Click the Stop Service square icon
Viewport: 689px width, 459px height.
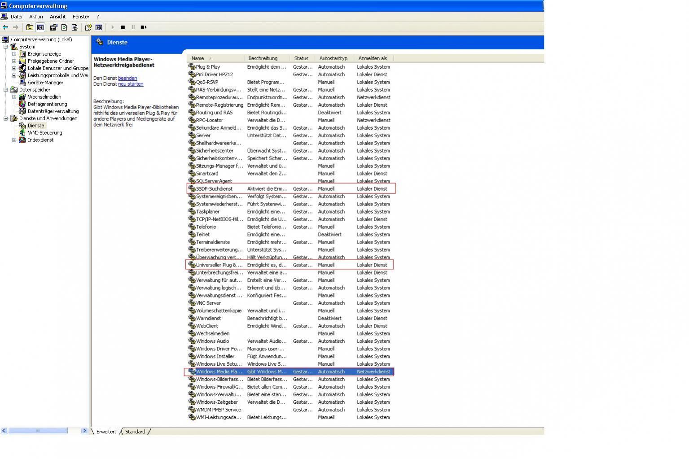(123, 27)
